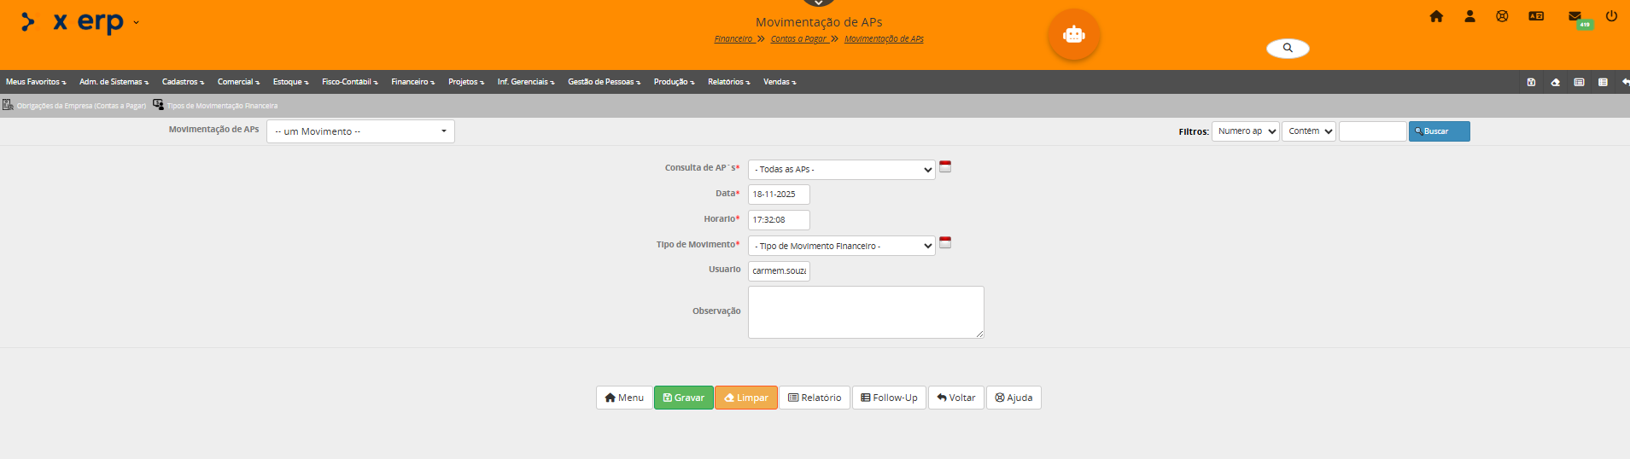Viewport: 1630px width, 459px height.
Task: Click the eraser icon in dark toolbar
Action: pos(1555,83)
